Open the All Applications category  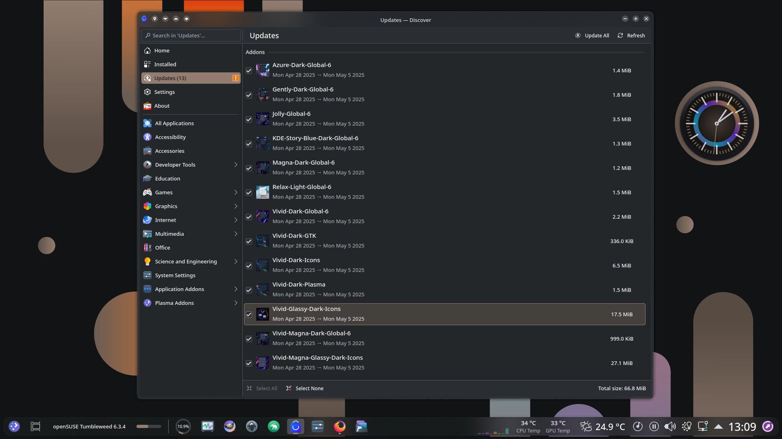[191, 123]
